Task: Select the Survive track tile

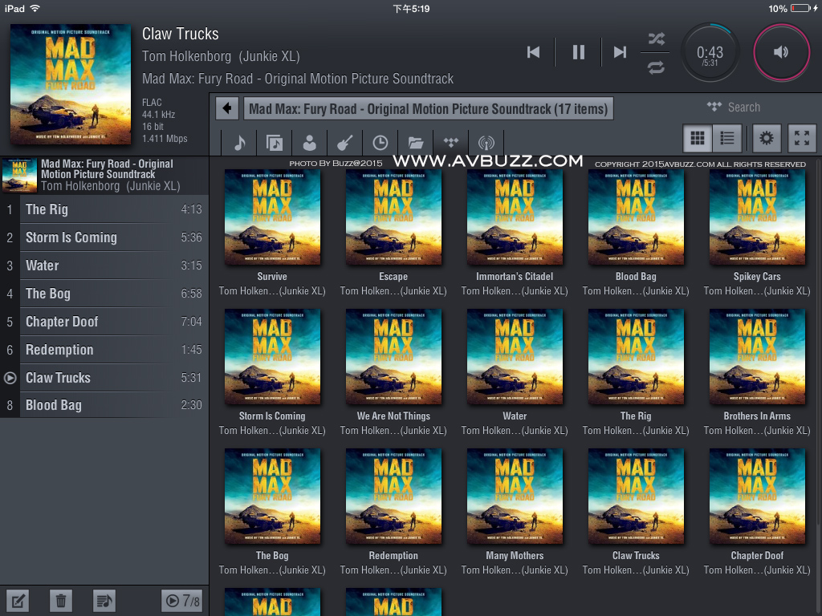Action: coord(272,233)
